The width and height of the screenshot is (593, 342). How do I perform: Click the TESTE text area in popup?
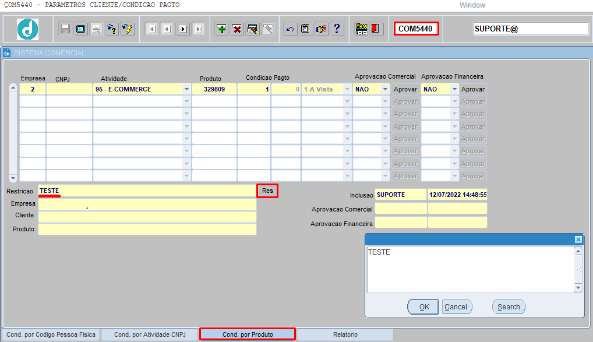pos(471,269)
